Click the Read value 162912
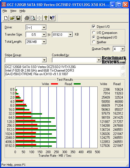Viewport: 130px width, 168px height. [x=118, y=113]
